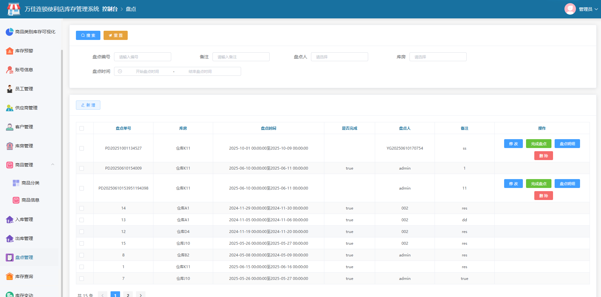Open 库存查询 orange house icon
Screen dimensions: 601x297
[10, 276]
